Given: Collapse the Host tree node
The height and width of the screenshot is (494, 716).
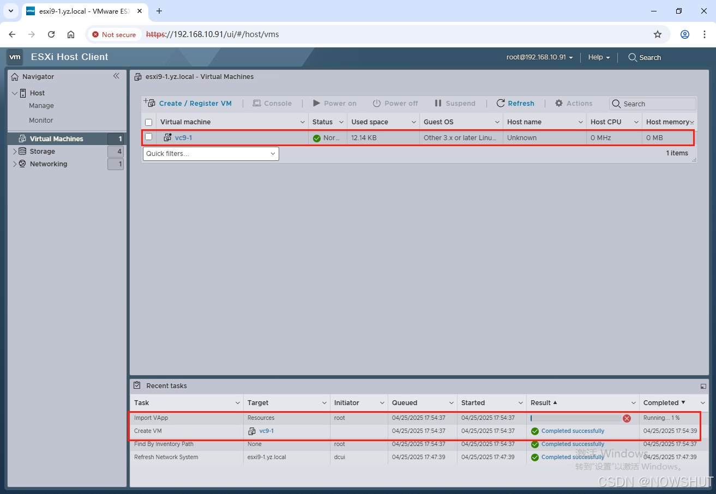Looking at the screenshot, I should 14,93.
